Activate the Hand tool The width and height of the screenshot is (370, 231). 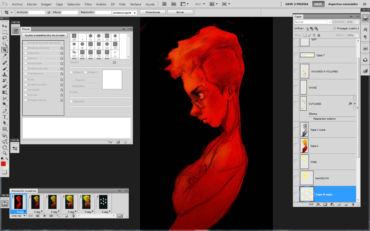[5, 147]
